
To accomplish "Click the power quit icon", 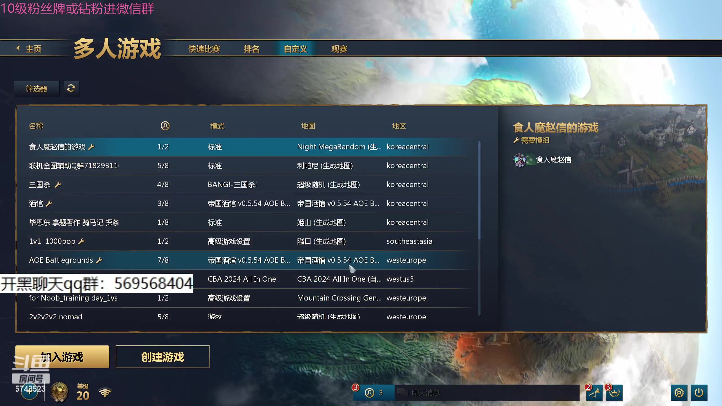I will (699, 392).
